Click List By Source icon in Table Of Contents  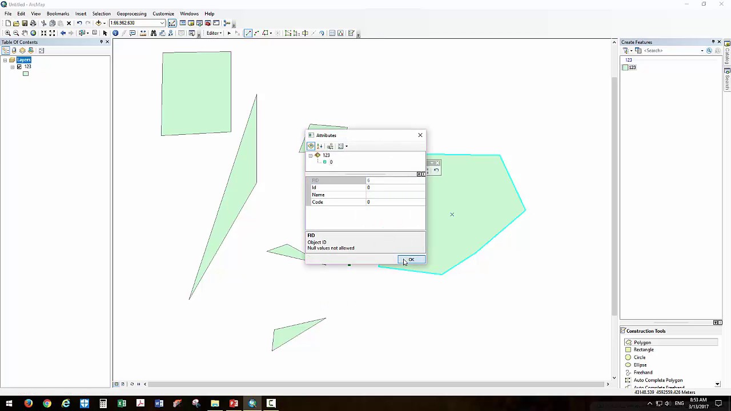[x=14, y=51]
